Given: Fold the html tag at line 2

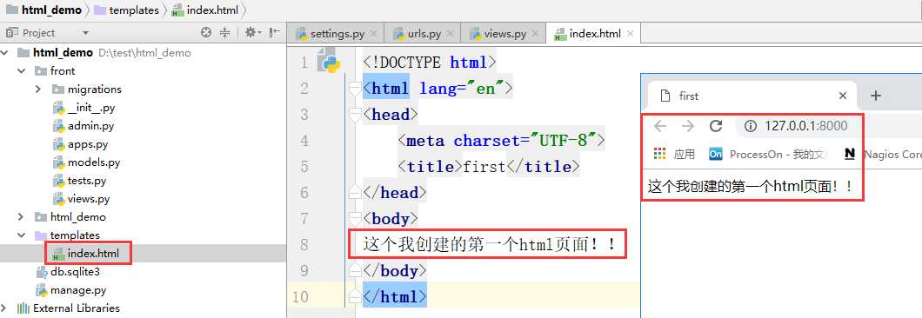Looking at the screenshot, I should pos(355,89).
